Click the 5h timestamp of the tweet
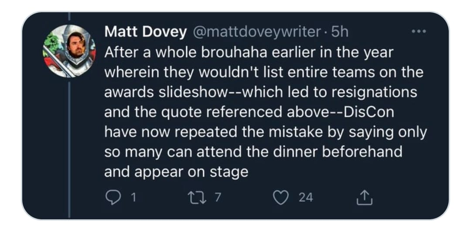The width and height of the screenshot is (471, 242). [x=340, y=32]
